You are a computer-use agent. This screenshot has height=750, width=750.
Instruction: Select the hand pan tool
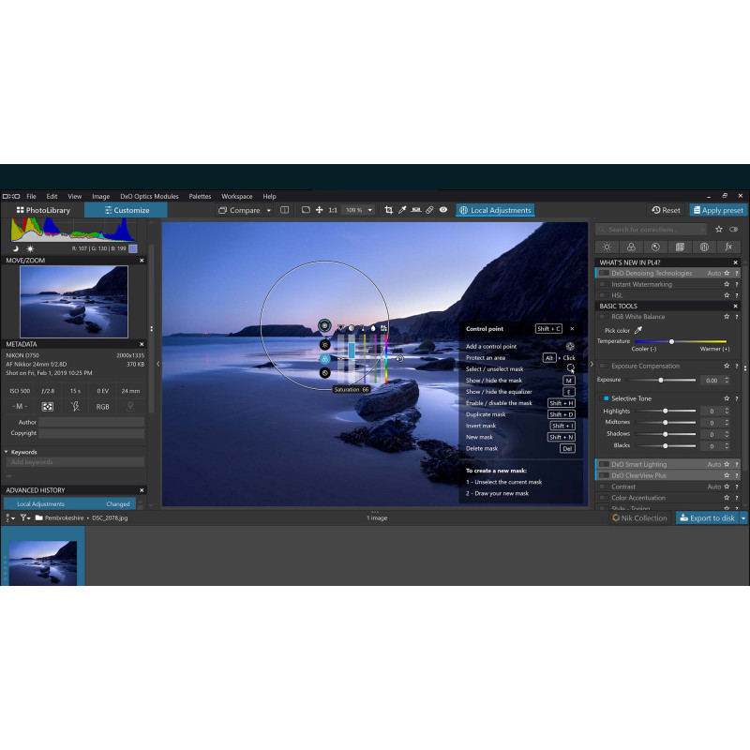tap(320, 210)
